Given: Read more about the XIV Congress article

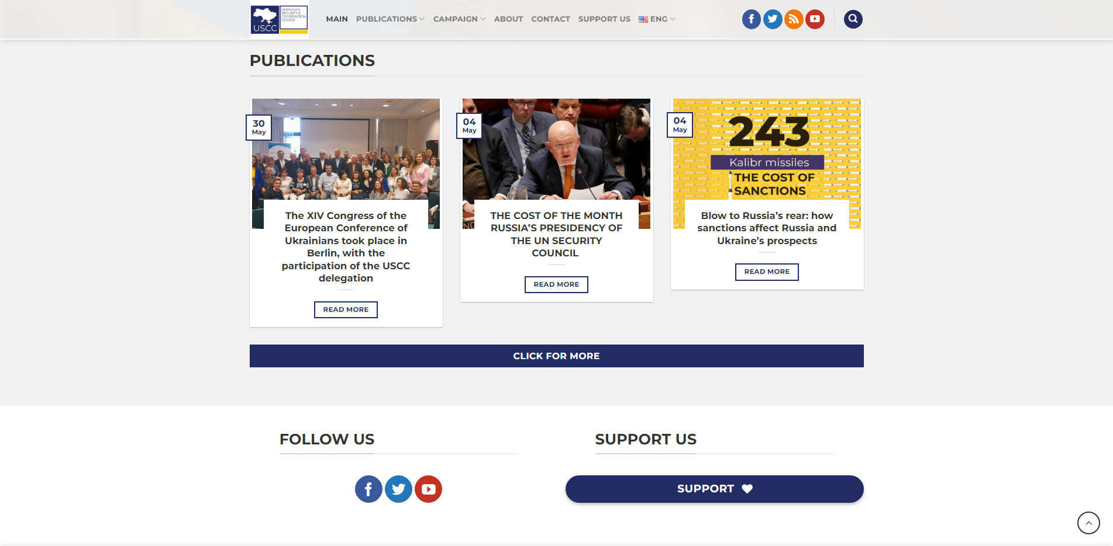Looking at the screenshot, I should pos(346,309).
